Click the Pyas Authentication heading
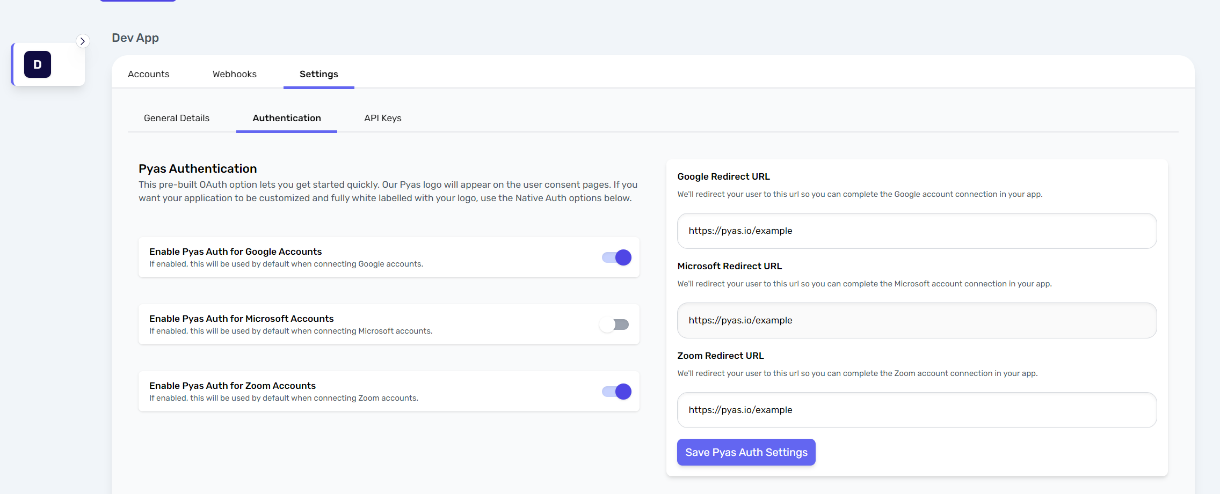This screenshot has width=1220, height=494. 198,168
